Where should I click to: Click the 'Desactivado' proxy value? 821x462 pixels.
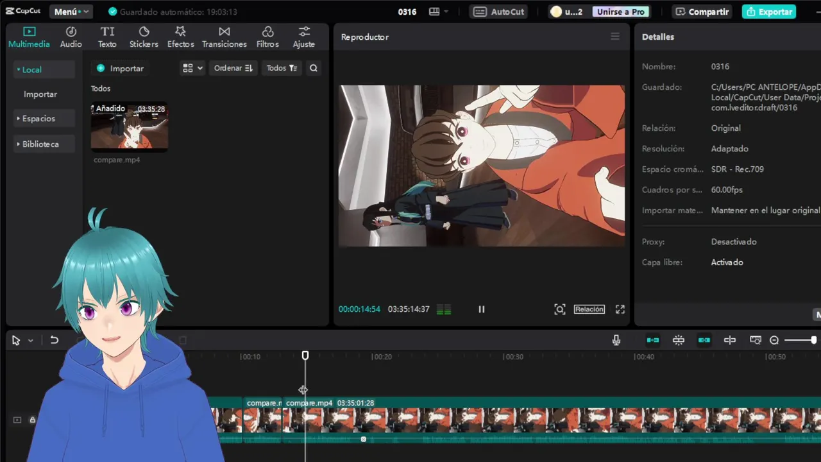click(x=734, y=242)
